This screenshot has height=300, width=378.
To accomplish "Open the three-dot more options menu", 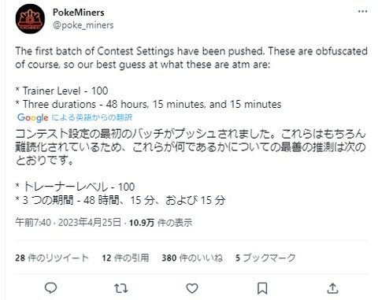I will pyautogui.click(x=363, y=11).
